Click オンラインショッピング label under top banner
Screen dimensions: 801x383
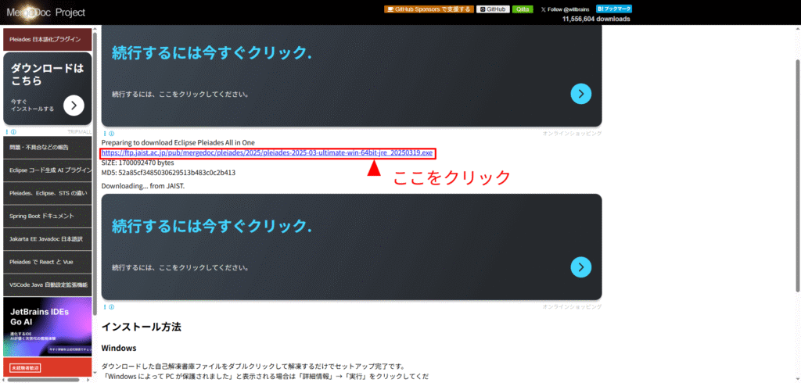pos(572,134)
